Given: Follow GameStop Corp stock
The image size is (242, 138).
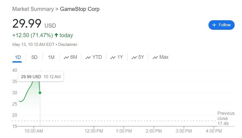Looking at the screenshot, I should coord(221,25).
